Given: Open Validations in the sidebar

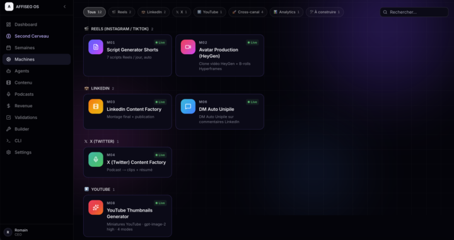Looking at the screenshot, I should (x=37, y=117).
